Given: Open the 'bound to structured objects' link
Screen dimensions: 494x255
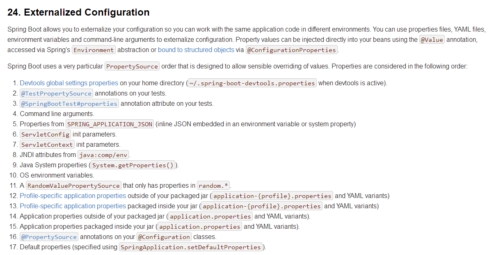Looking at the screenshot, I should tap(196, 50).
